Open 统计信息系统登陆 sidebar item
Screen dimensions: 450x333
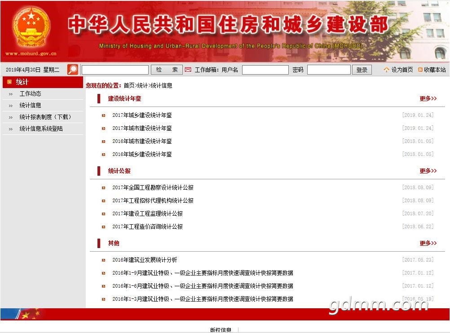pos(41,129)
